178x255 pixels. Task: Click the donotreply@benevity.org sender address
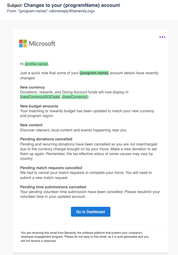(72, 11)
